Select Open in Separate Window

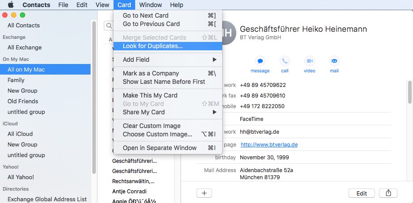coord(168,148)
